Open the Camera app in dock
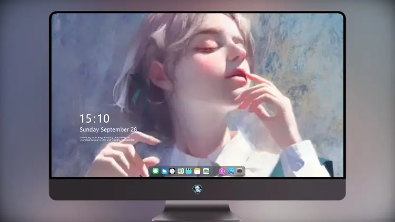The image size is (395, 222). point(240,171)
